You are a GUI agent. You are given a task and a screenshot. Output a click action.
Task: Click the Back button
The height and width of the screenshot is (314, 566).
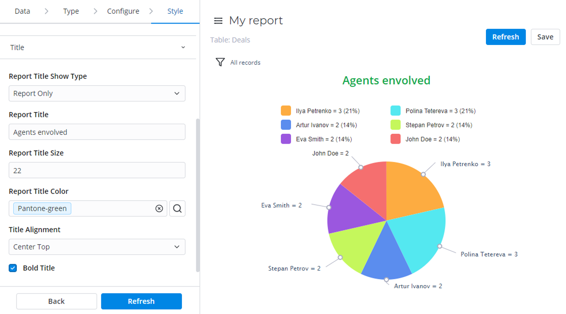[x=57, y=301]
